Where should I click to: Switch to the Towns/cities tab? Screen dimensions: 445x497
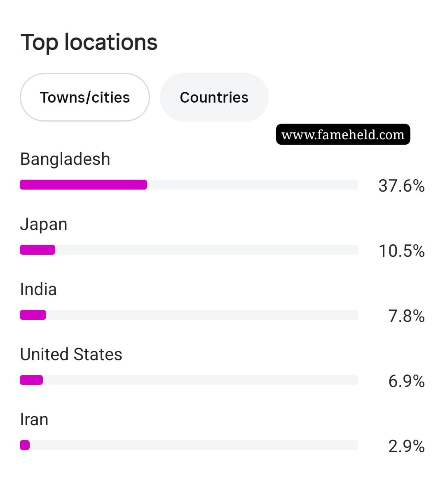click(x=84, y=97)
